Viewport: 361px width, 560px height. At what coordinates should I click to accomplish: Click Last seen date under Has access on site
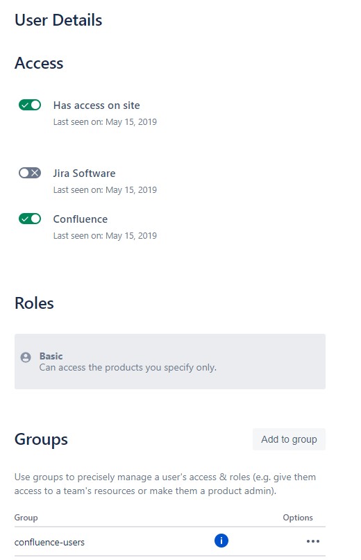[x=105, y=122]
